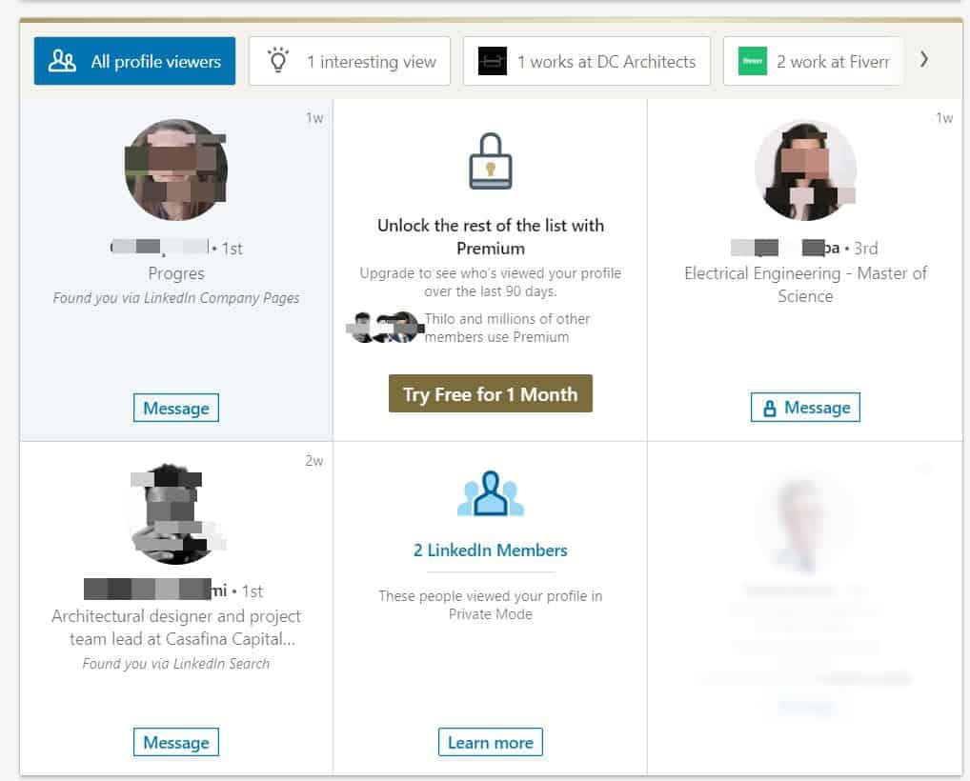Click the Premium padlock icon
Screen dimensions: 970x781
click(491, 161)
